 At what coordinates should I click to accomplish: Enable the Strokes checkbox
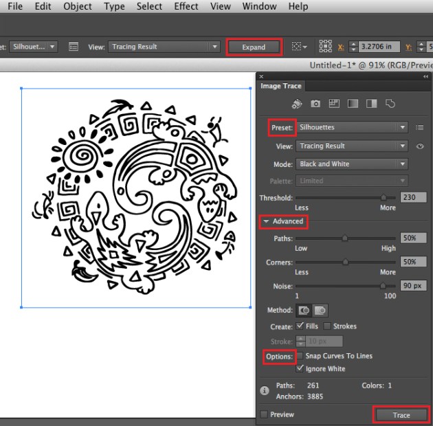pos(328,326)
